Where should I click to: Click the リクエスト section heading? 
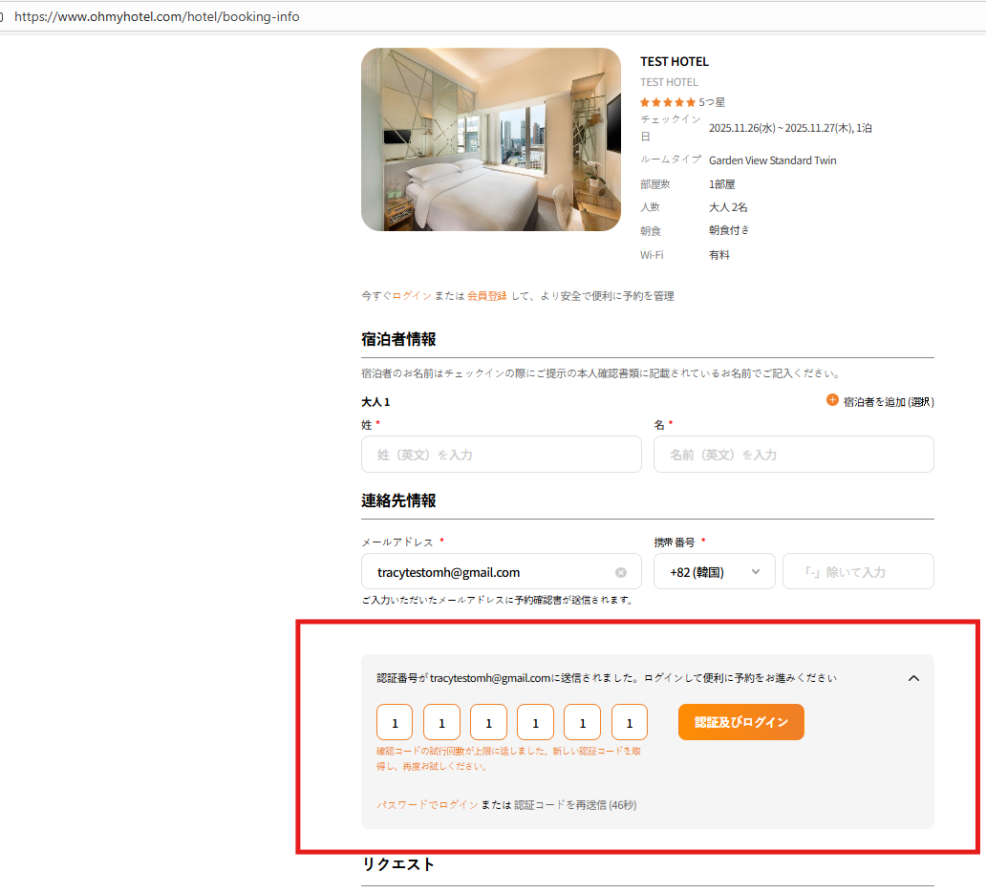pyautogui.click(x=398, y=864)
